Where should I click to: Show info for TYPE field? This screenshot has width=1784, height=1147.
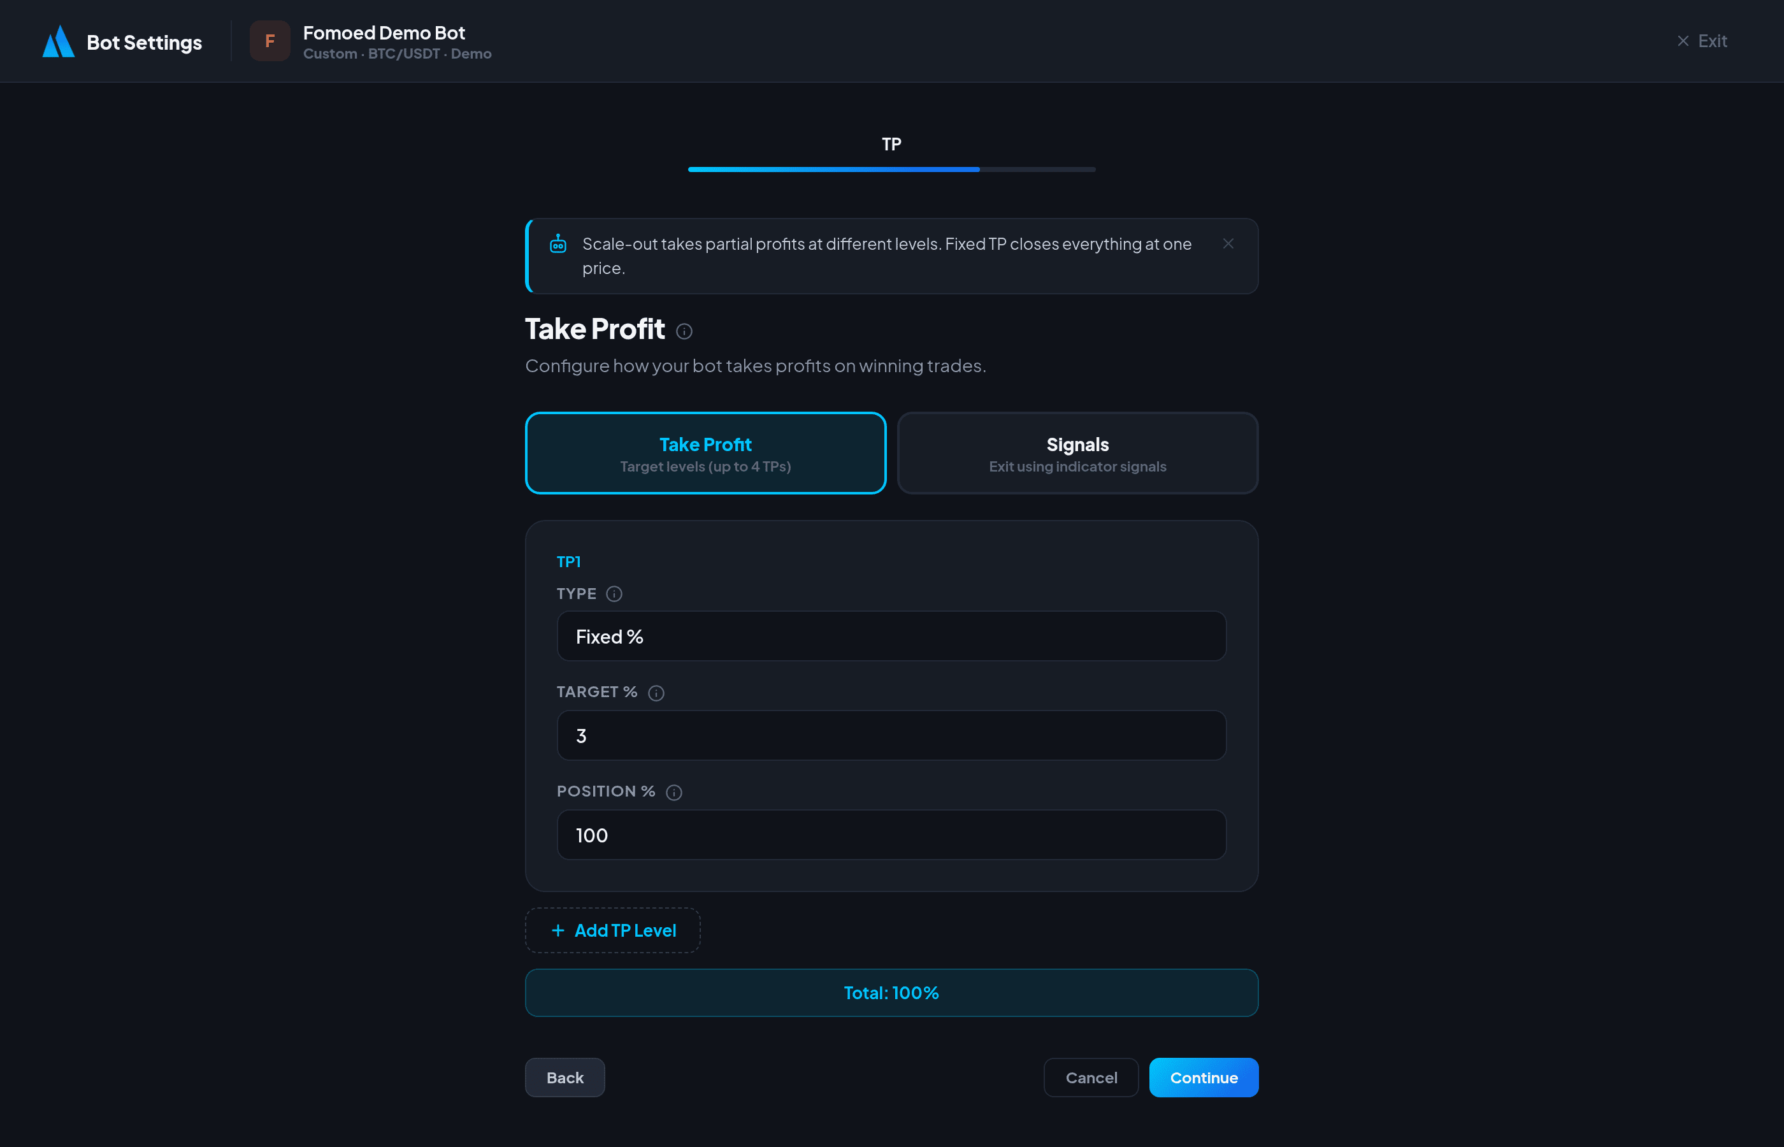(x=614, y=594)
